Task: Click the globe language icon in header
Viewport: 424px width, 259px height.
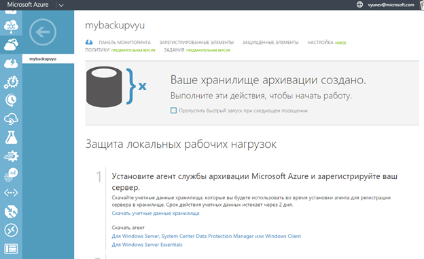Action: (x=359, y=5)
